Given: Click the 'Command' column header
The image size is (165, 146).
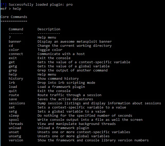Looking at the screenshot, I should click(16, 29).
